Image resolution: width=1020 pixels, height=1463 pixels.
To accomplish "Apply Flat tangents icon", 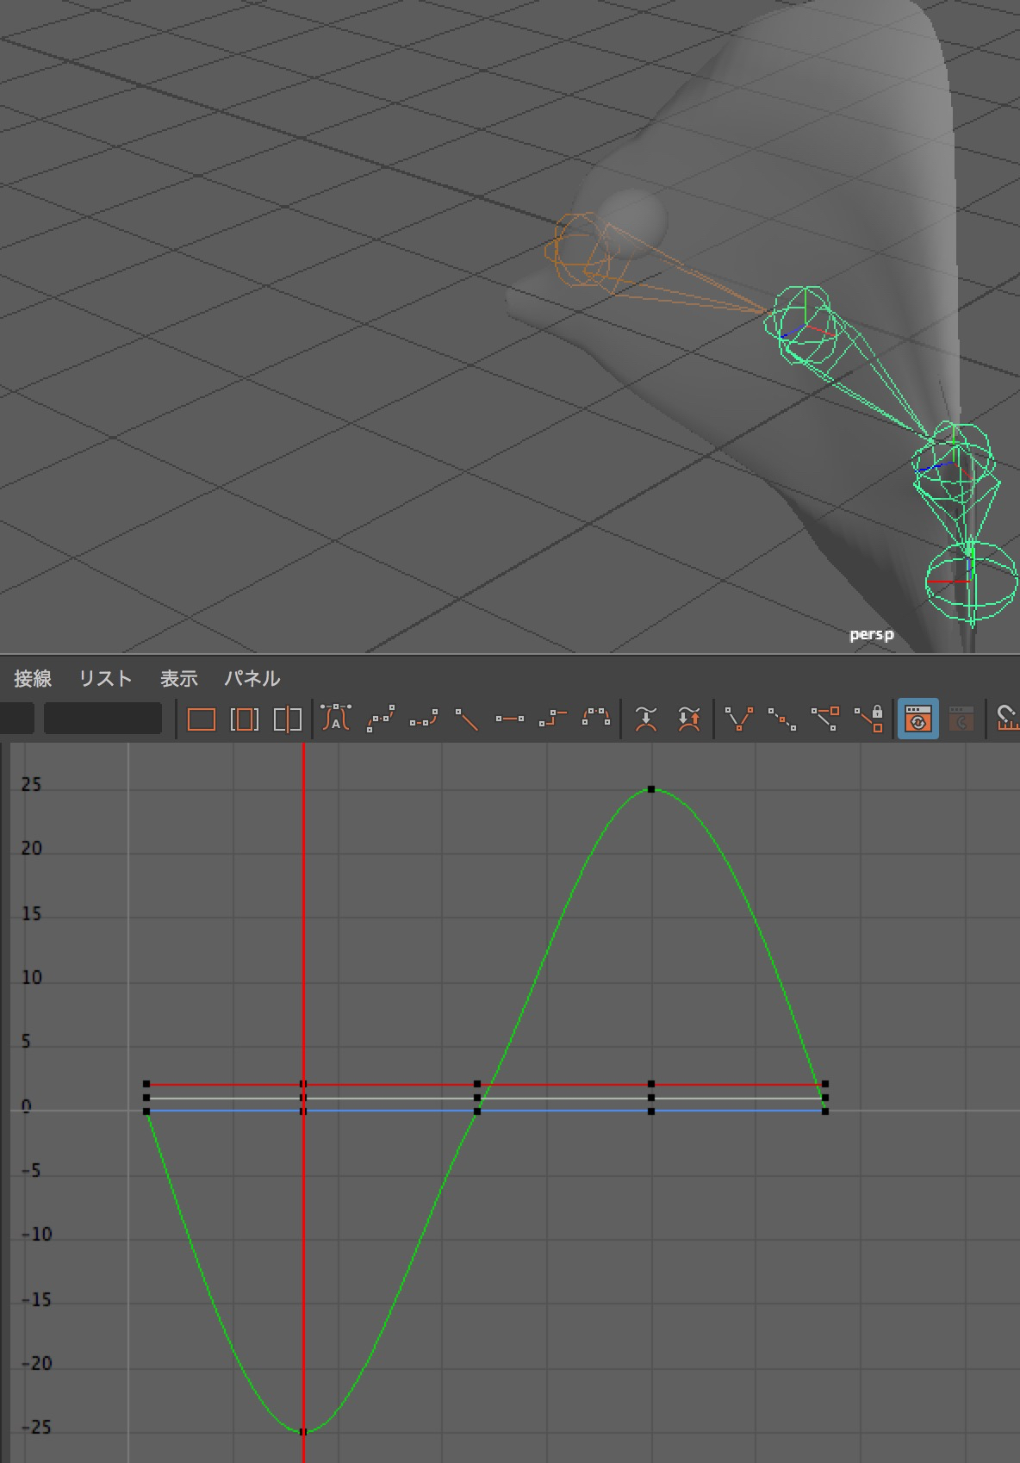I will 509,719.
